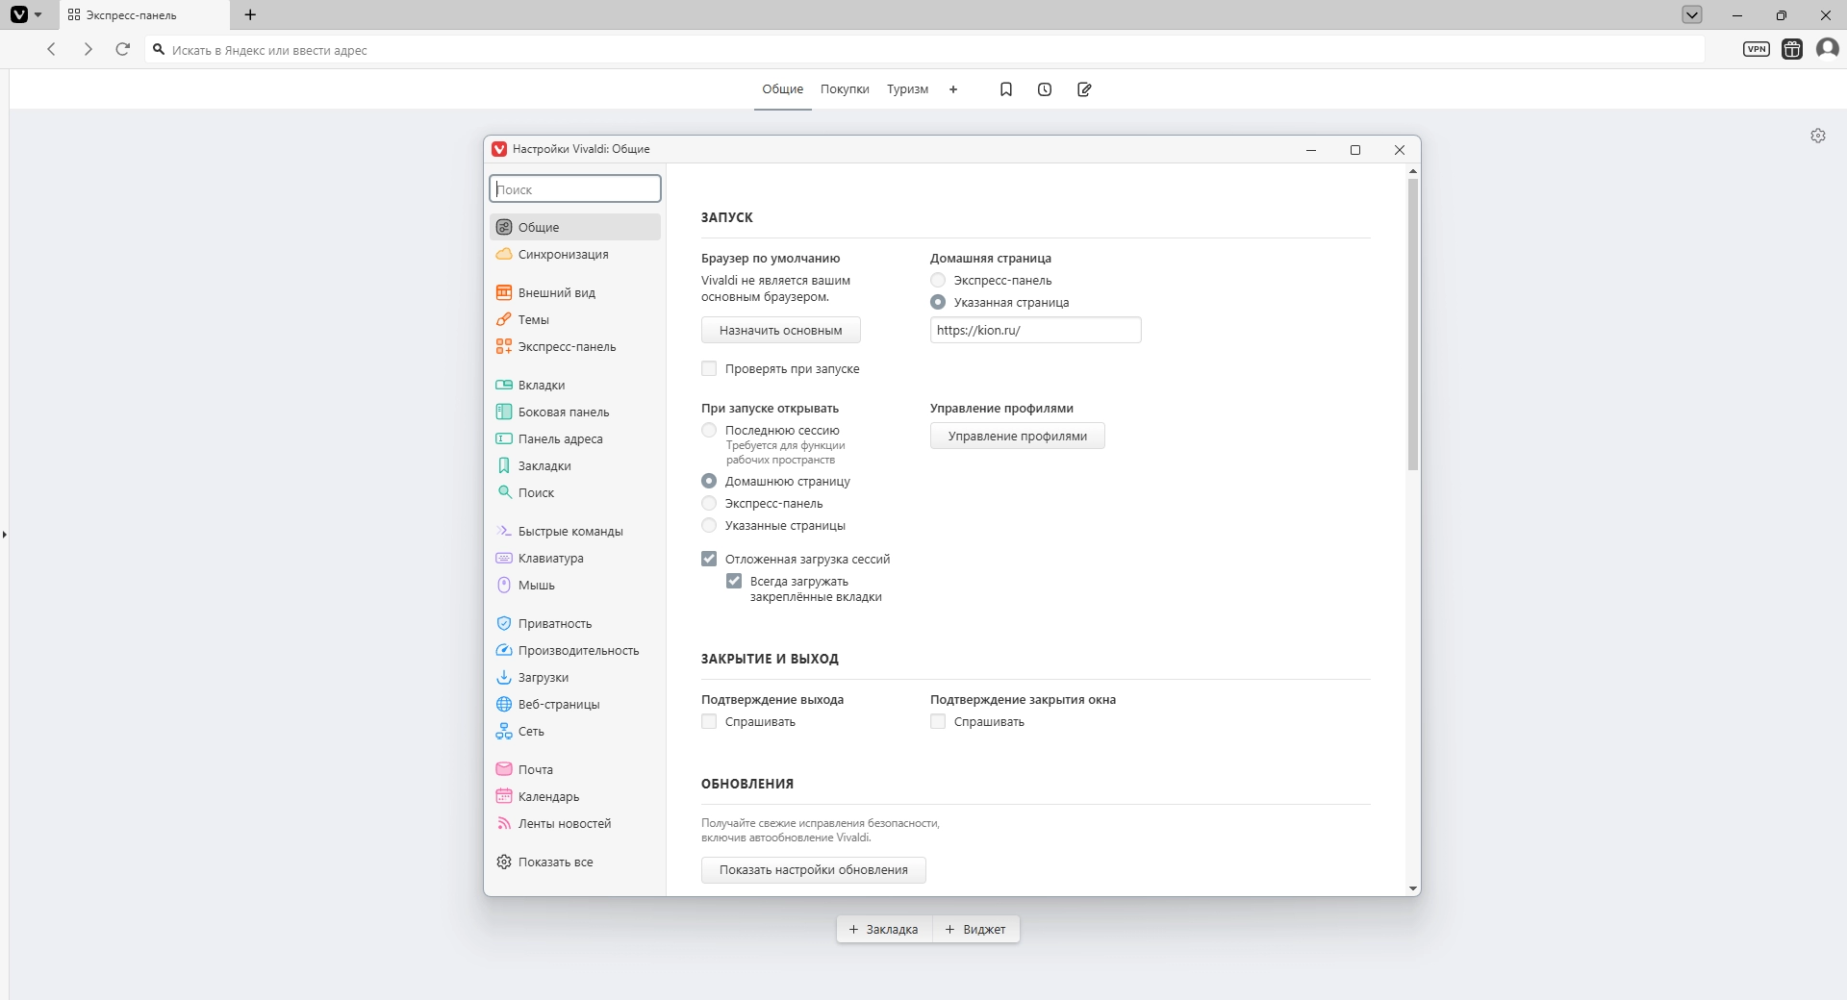The height and width of the screenshot is (1000, 1847).
Task: Enable Спрашивать under Подтверждение закрытия окна
Action: 938,721
